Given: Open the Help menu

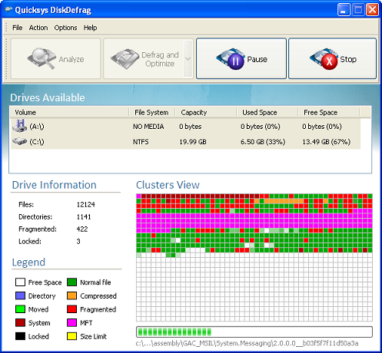Looking at the screenshot, I should 90,28.
